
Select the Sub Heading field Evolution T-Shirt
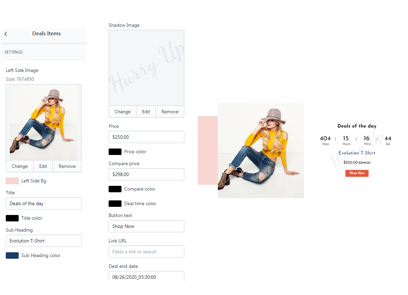tap(43, 241)
